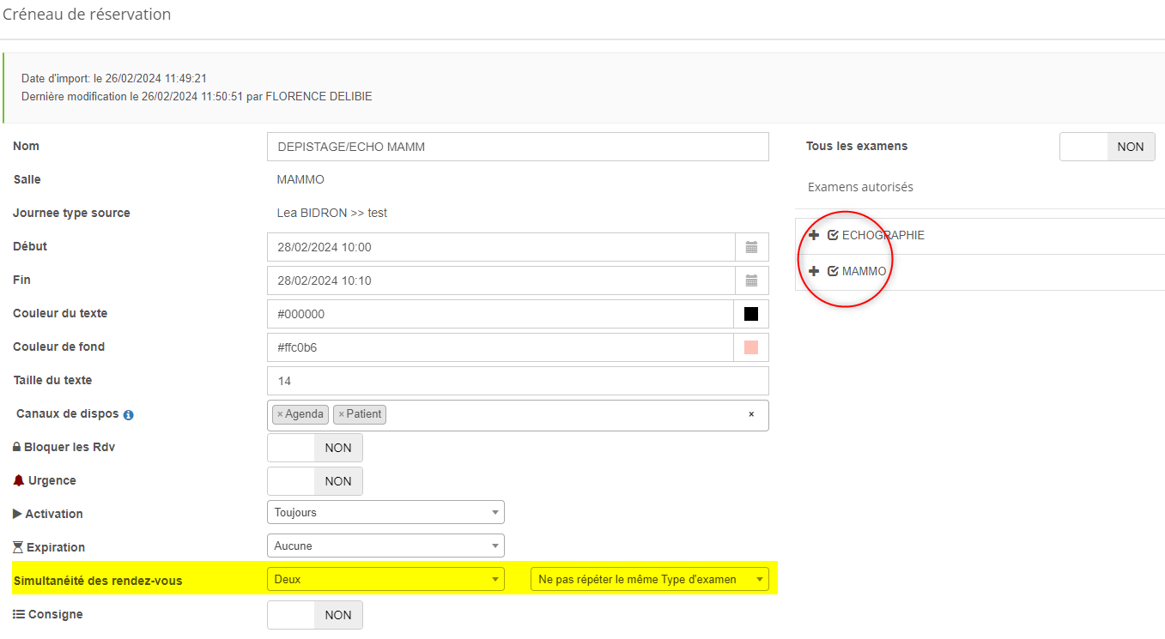Screen dimensions: 1165x639
Task: Open the Activation dropdown set to Toujours
Action: pos(385,512)
